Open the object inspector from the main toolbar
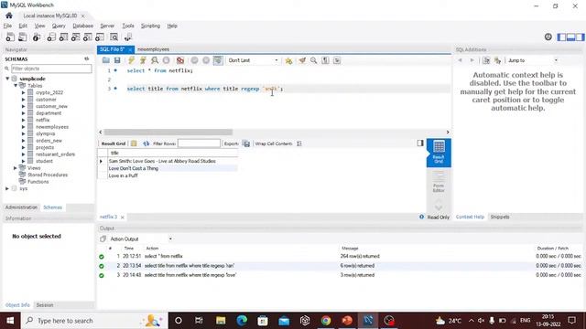This screenshot has width=586, height=329. point(37,37)
